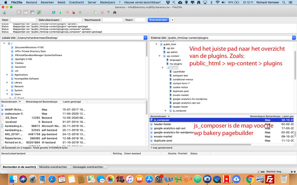Open Google Chrome from the dock
The image size is (297, 185).
(250, 179)
